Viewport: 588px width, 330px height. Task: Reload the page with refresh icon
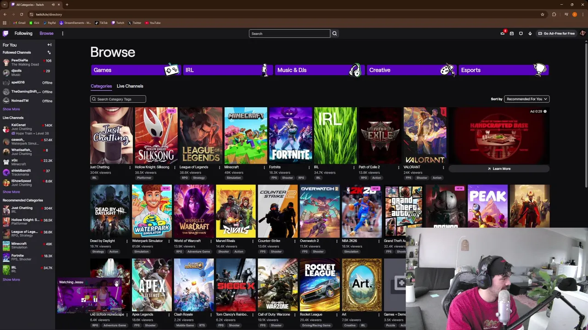pyautogui.click(x=21, y=14)
